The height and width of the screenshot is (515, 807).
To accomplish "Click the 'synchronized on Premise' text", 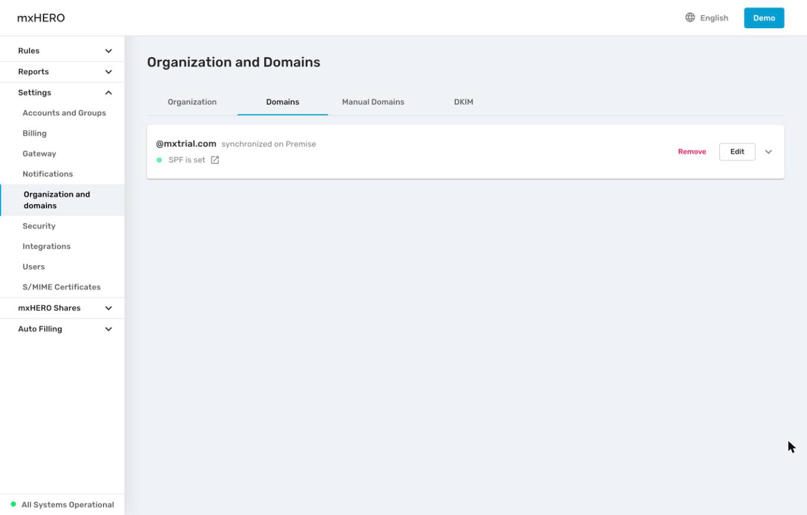I will point(269,144).
